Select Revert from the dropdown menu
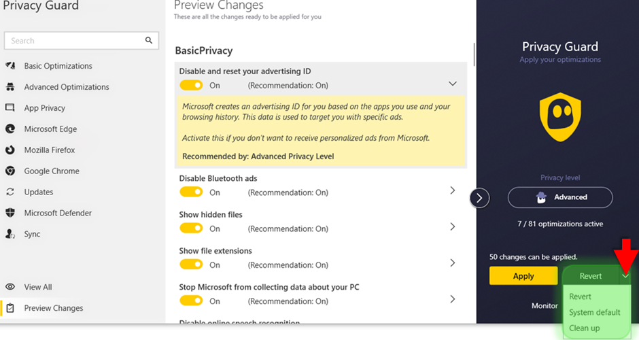Image resolution: width=639 pixels, height=340 pixels. click(x=580, y=296)
